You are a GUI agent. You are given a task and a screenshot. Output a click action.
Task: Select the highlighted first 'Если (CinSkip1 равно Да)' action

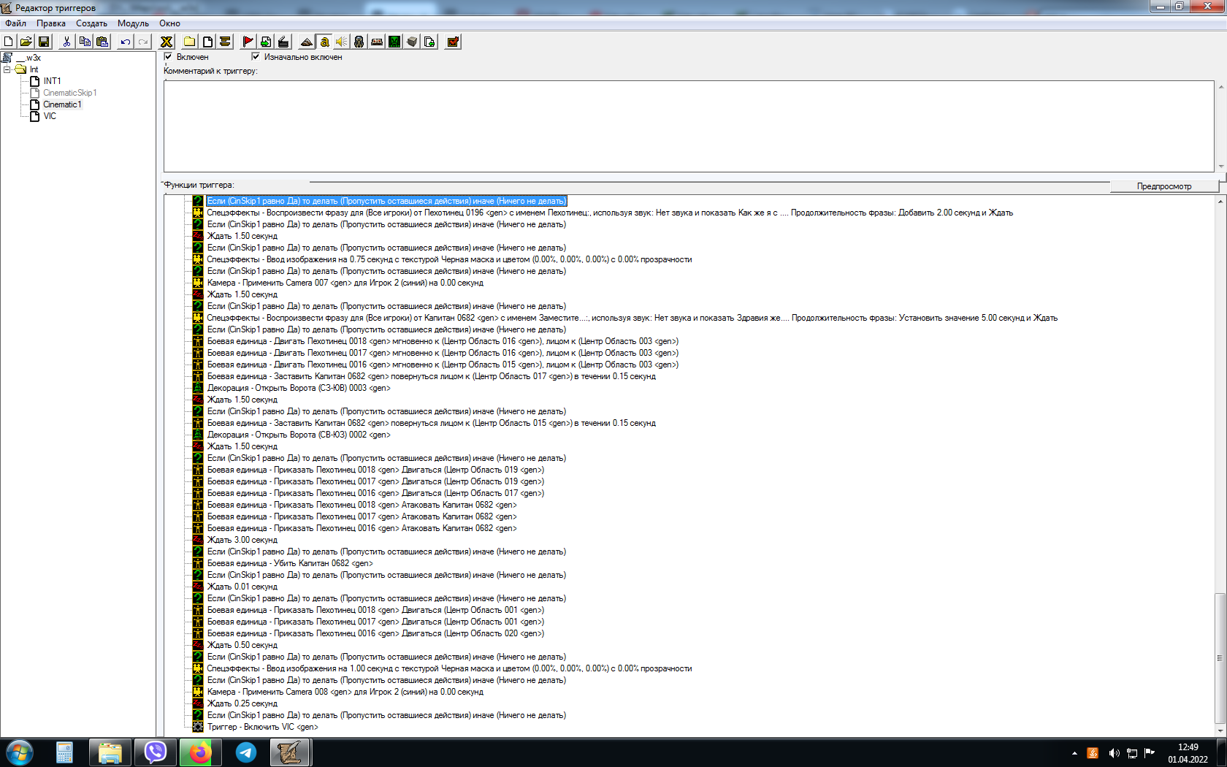(386, 201)
